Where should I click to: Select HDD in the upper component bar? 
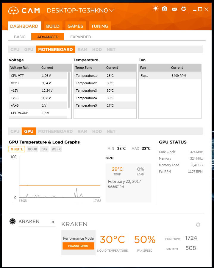click(x=97, y=49)
